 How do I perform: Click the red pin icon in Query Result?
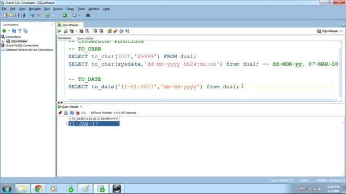pos(60,113)
